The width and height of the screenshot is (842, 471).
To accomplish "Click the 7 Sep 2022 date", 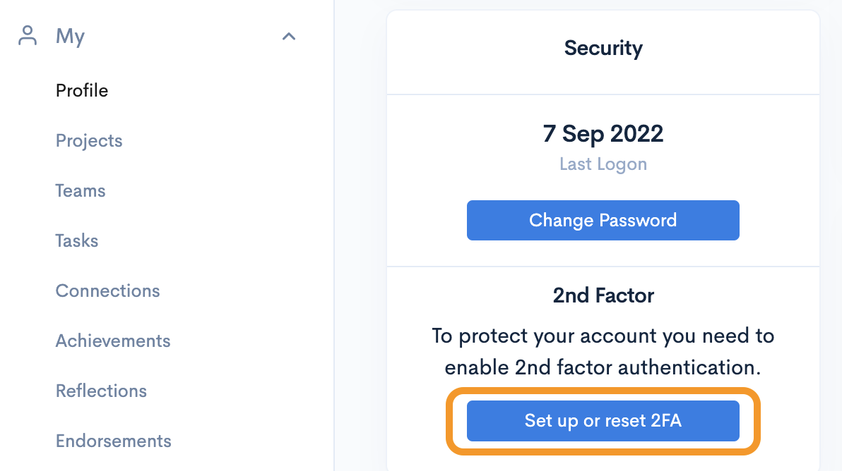I will [603, 134].
